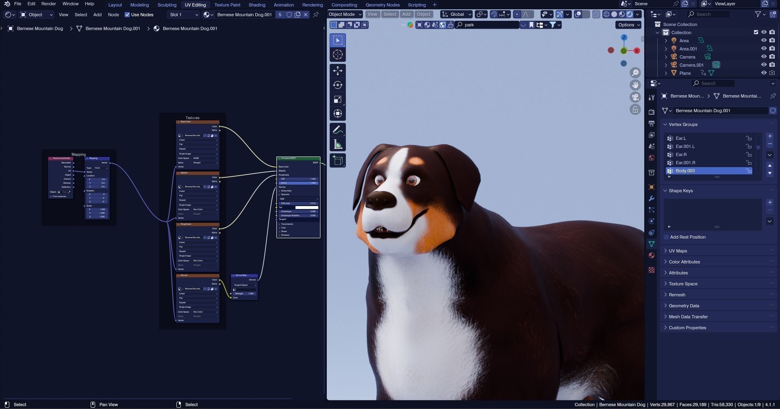Toggle the Use Nodes checkbox

point(127,15)
